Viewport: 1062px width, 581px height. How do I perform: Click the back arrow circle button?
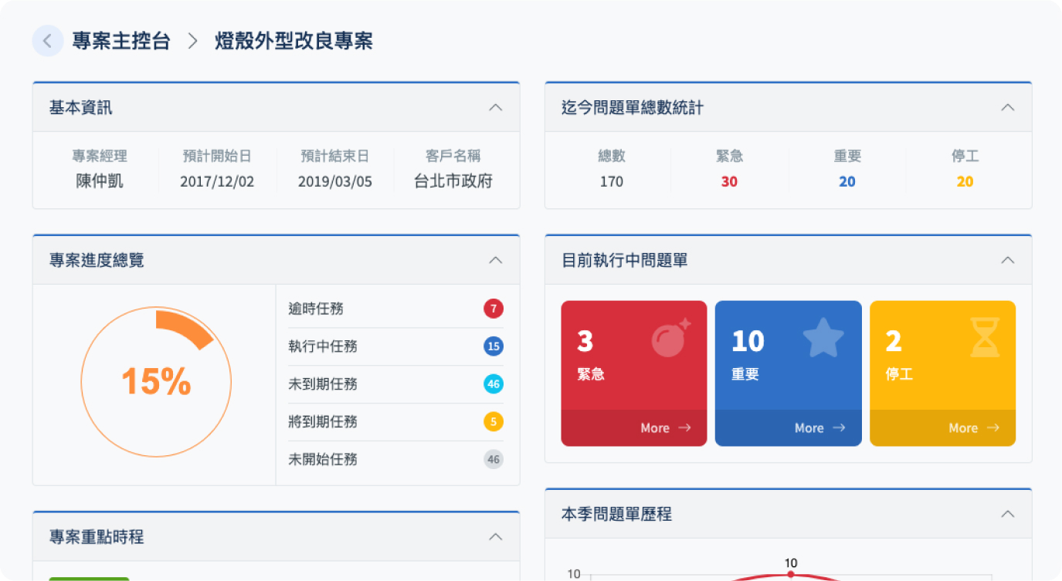tap(47, 41)
